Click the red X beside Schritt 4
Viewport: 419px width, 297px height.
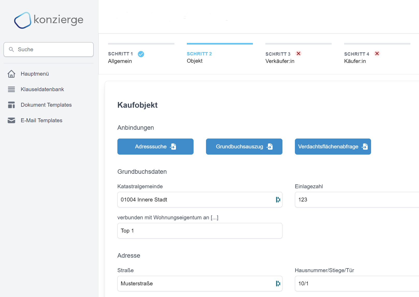[377, 54]
